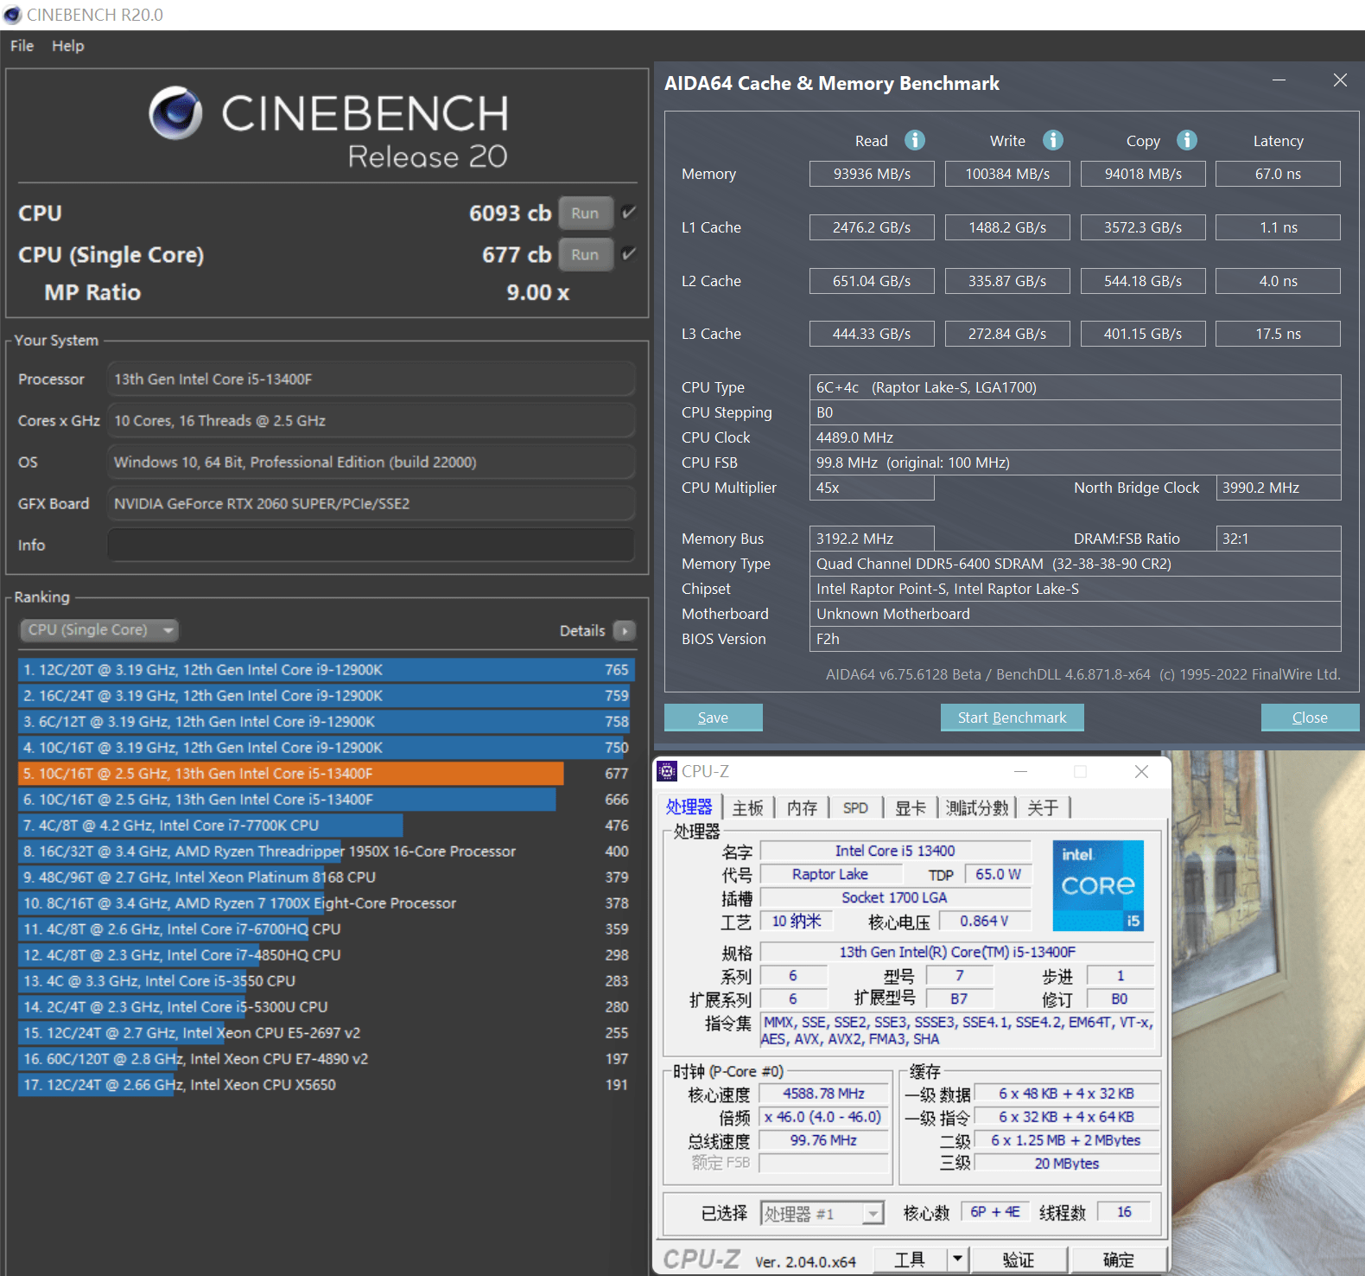Click the Read info icon in AIDA64
This screenshot has height=1276, width=1365.
[x=915, y=140]
